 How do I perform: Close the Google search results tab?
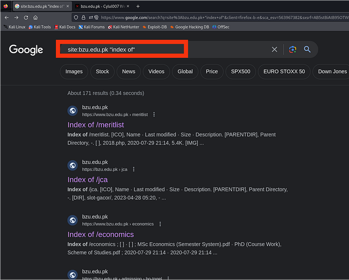68,6
